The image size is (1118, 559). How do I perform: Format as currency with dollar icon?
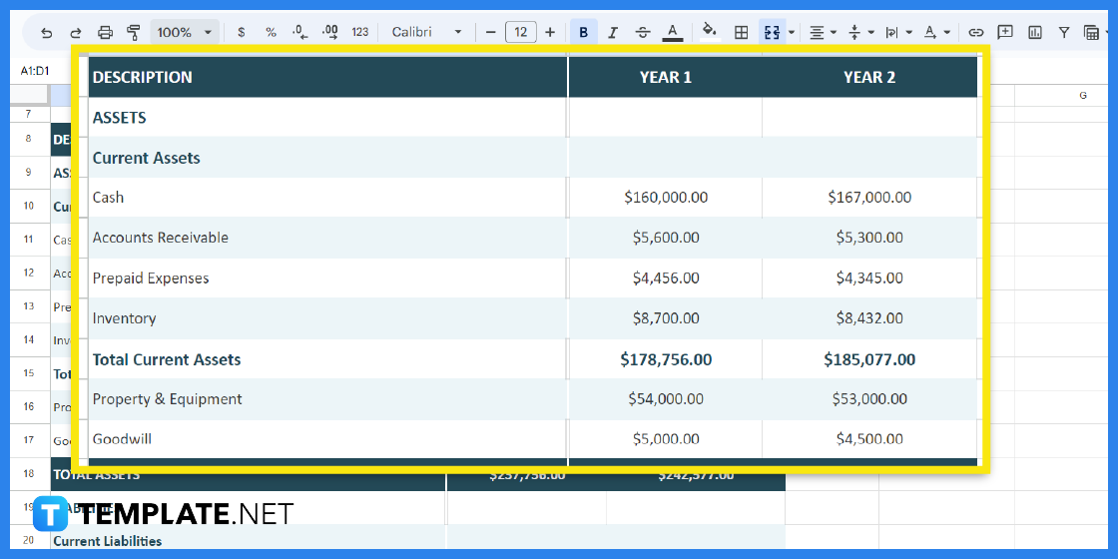[241, 32]
